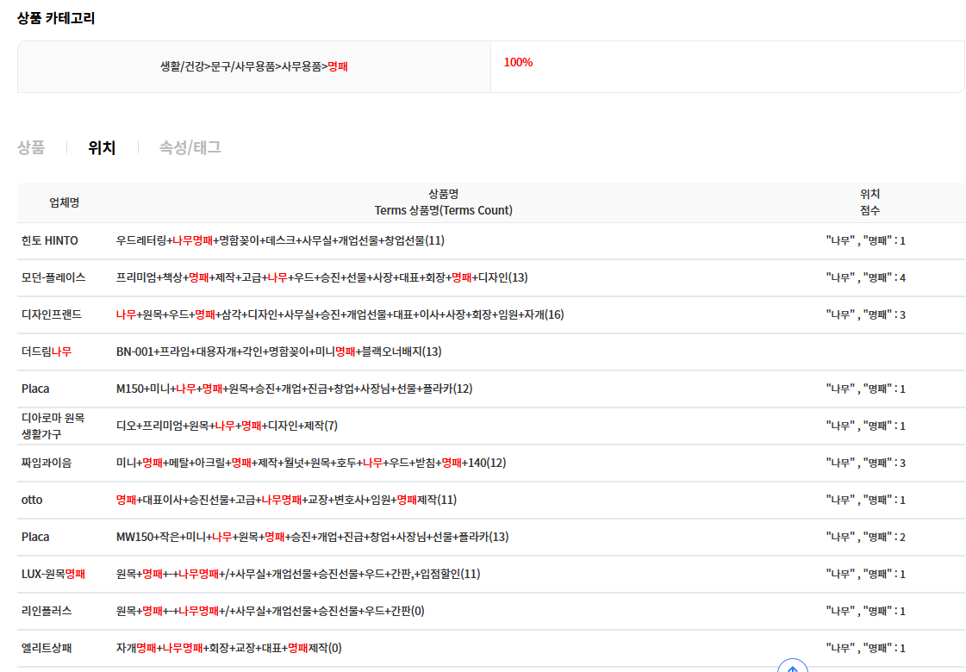Click the 프리미엄+책상+명패 product name

(x=322, y=277)
